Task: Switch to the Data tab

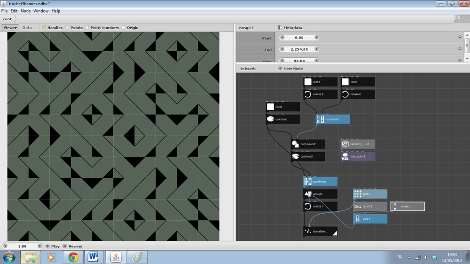Action: pyautogui.click(x=27, y=28)
